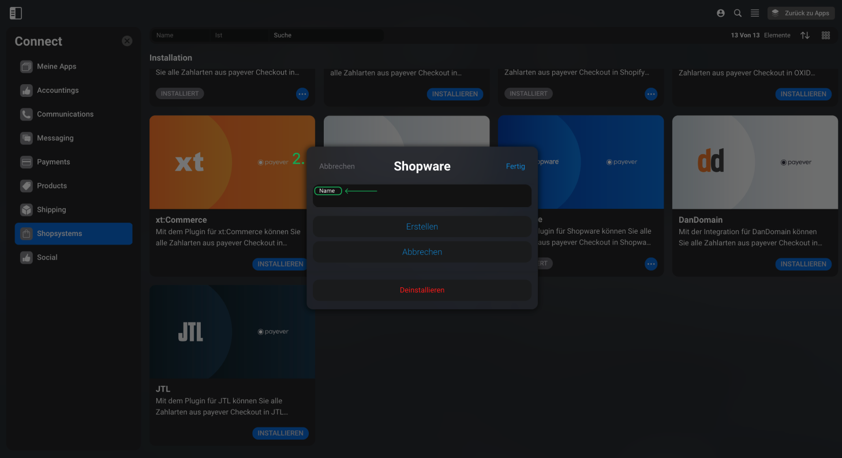The height and width of the screenshot is (458, 842).
Task: Open the Name filter dropdown
Action: [181, 35]
